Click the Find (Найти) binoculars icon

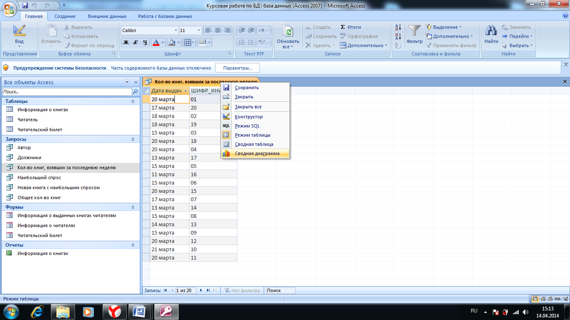491,35
